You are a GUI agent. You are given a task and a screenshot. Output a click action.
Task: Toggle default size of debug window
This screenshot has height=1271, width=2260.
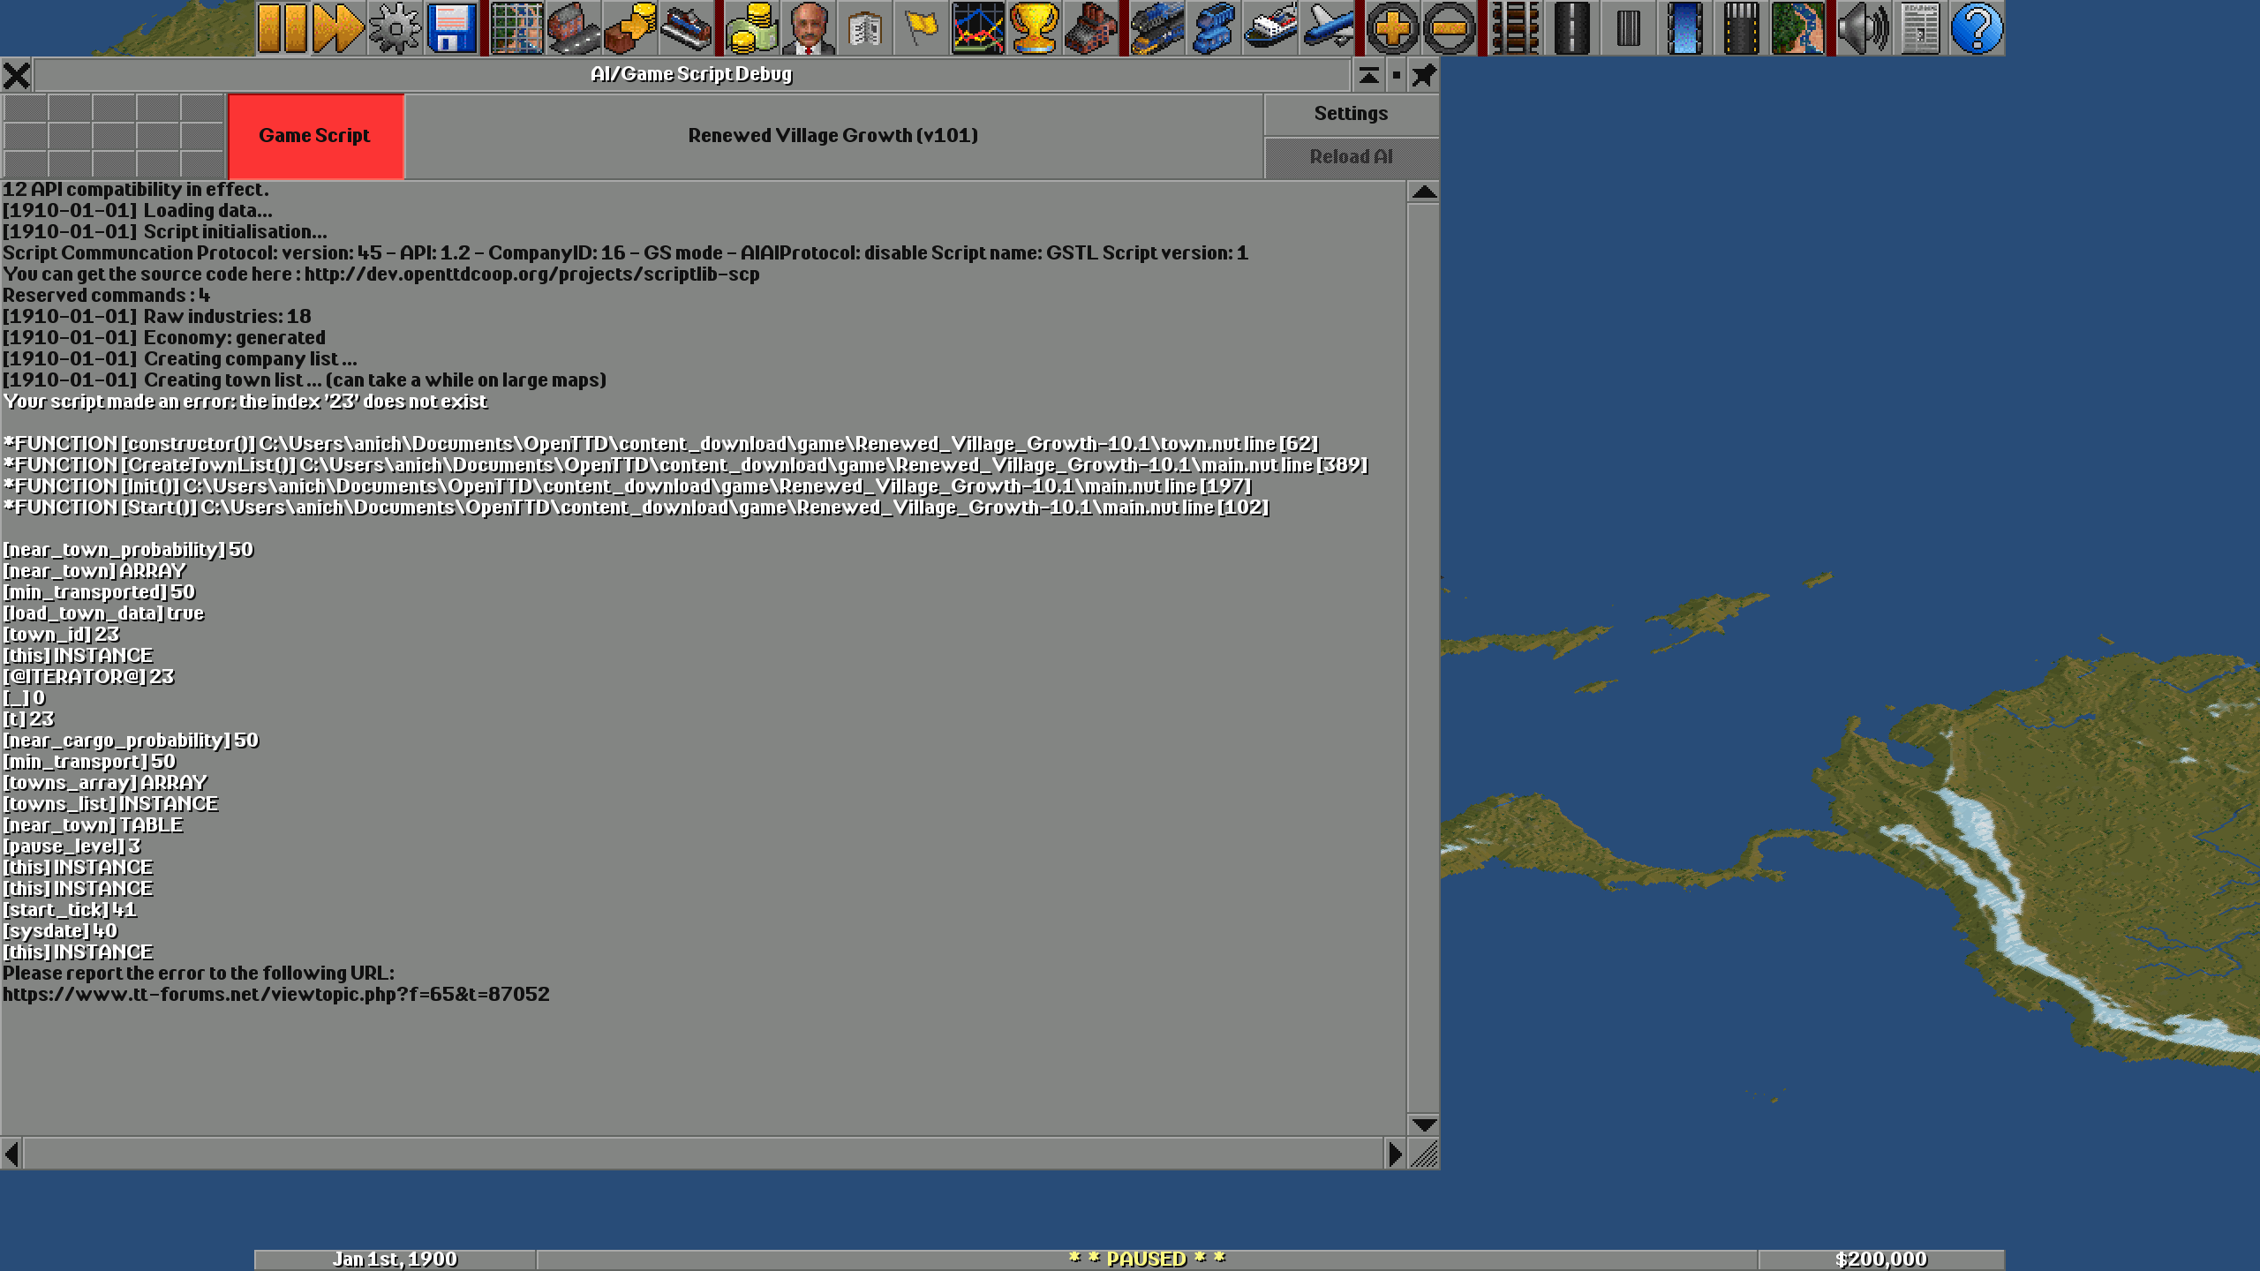click(x=1396, y=75)
